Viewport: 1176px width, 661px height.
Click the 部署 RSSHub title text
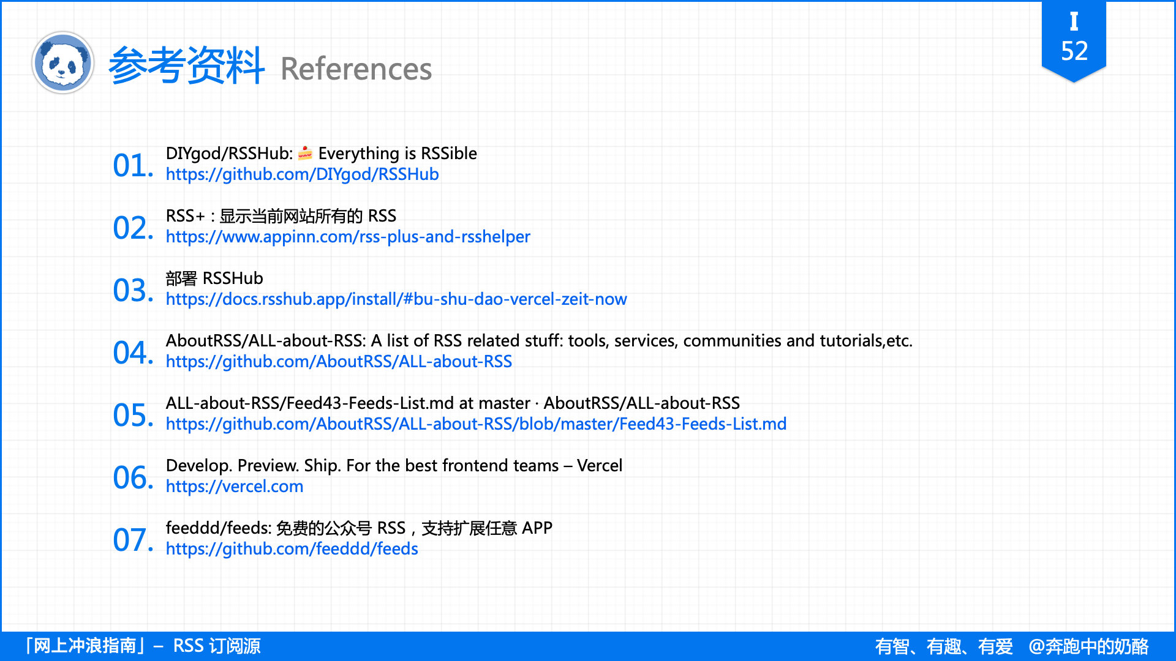point(214,278)
